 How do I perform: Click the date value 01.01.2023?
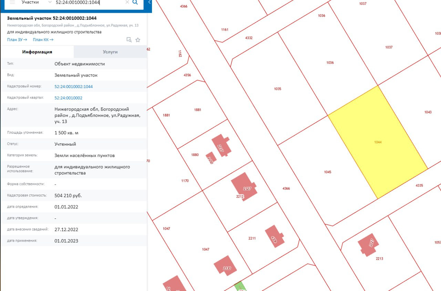pos(66,241)
